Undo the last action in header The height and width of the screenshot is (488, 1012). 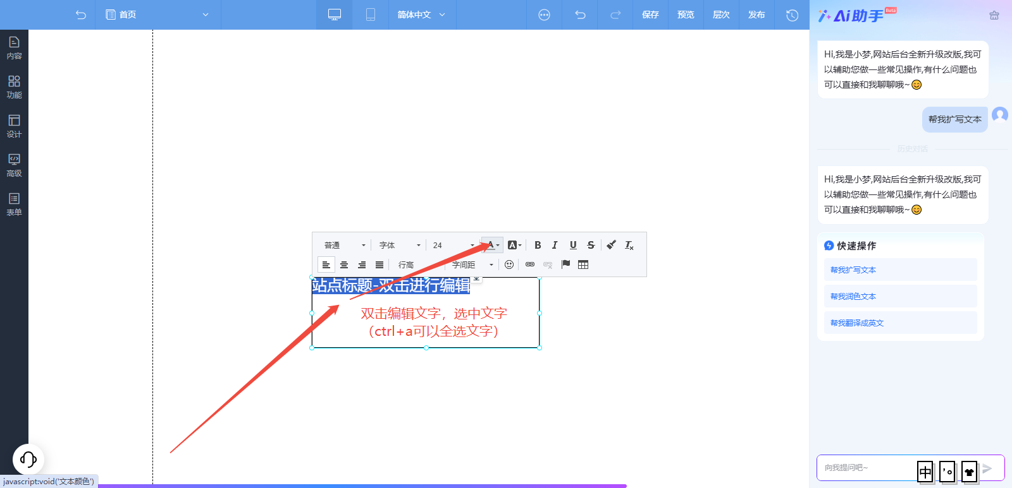click(x=580, y=15)
